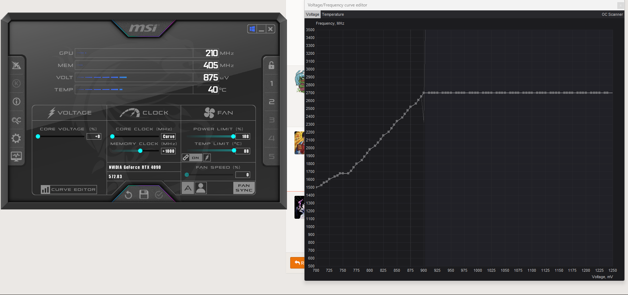Image resolution: width=628 pixels, height=295 pixels.
Task: Select profile slot 3
Action: click(x=271, y=120)
